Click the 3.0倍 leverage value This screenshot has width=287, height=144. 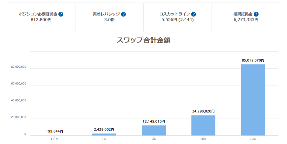pos(109,20)
